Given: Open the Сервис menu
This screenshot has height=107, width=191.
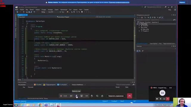Looking at the screenshot, I should coord(56,10).
